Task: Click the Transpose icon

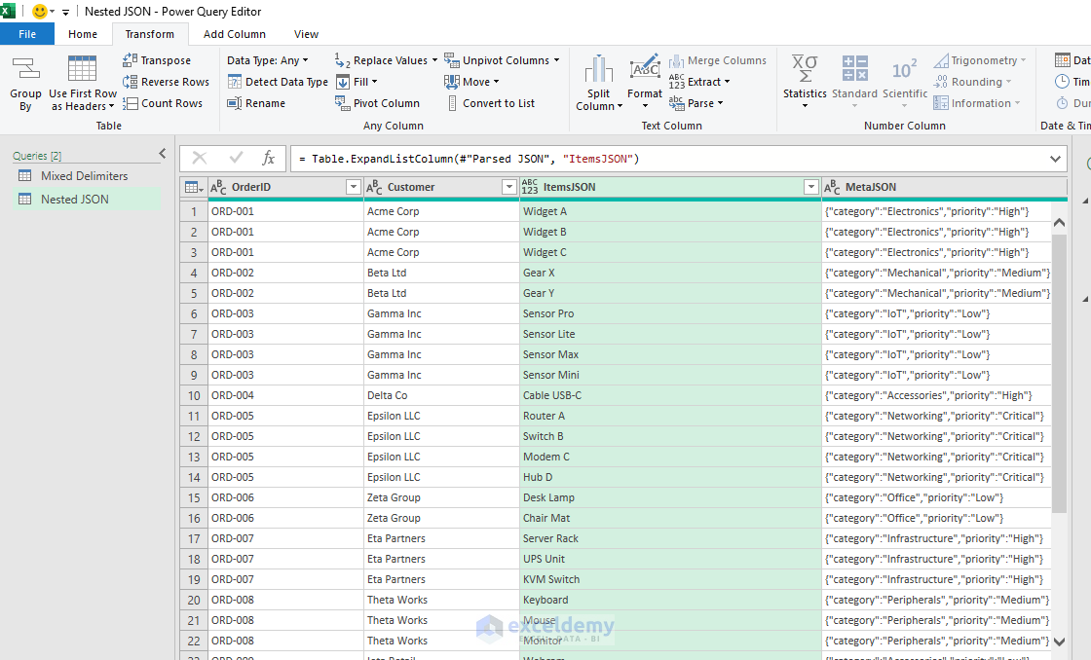Action: (130, 60)
